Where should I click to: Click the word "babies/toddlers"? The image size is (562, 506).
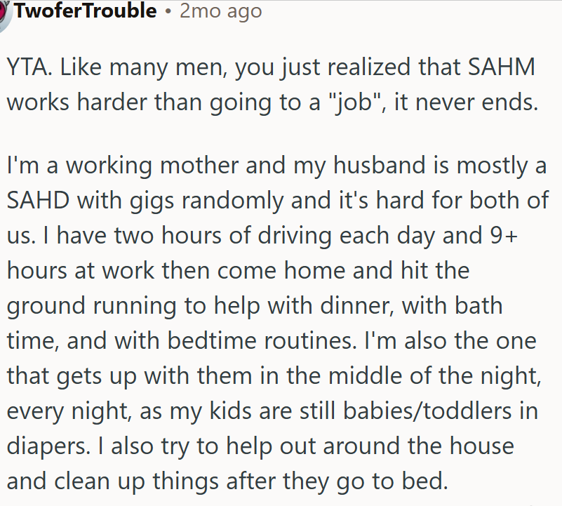click(x=427, y=411)
